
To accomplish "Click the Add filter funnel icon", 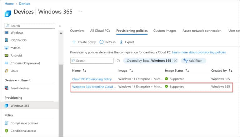I will [185, 61].
